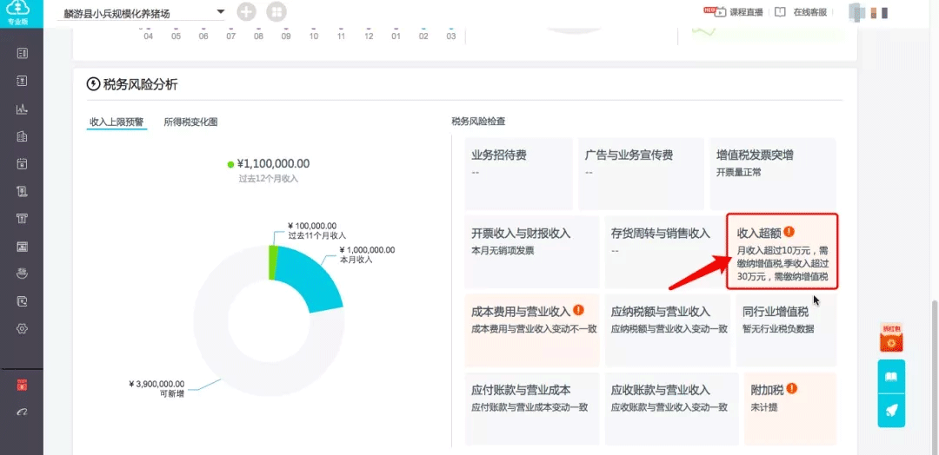Screen dimensions: 939x455
Task: Click the blue floating rocket button
Action: [892, 411]
